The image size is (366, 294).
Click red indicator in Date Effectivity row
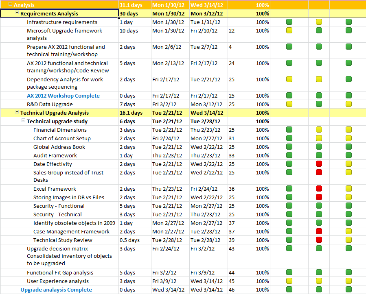(x=319, y=164)
